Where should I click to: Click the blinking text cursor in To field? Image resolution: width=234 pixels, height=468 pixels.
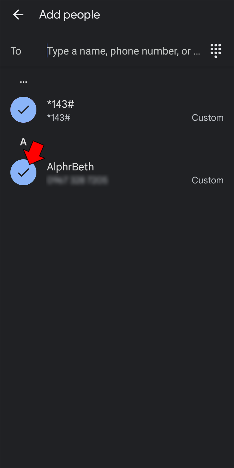[x=47, y=51]
